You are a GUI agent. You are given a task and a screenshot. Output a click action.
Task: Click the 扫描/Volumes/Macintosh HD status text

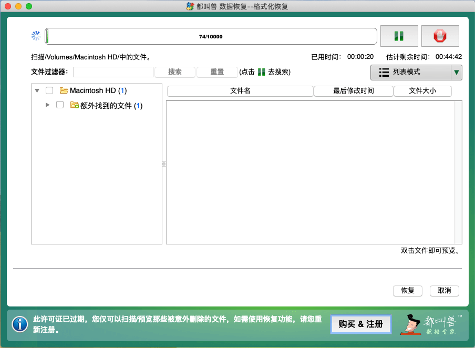[91, 57]
